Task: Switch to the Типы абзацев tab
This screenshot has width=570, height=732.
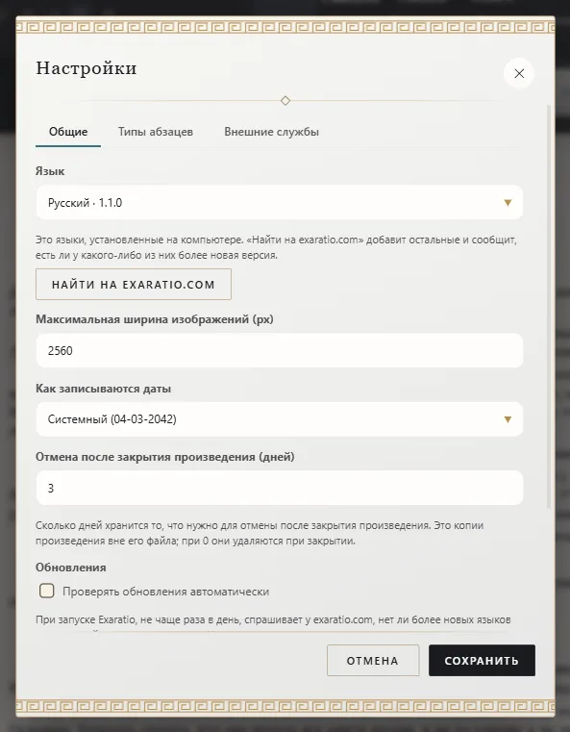Action: pyautogui.click(x=156, y=132)
